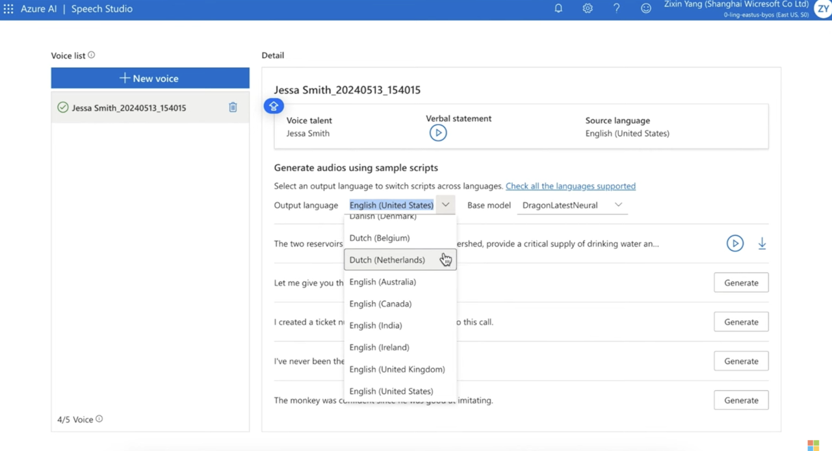Click the Microsoft logo in the corner
Viewport: 832px width, 451px height.
tap(813, 445)
